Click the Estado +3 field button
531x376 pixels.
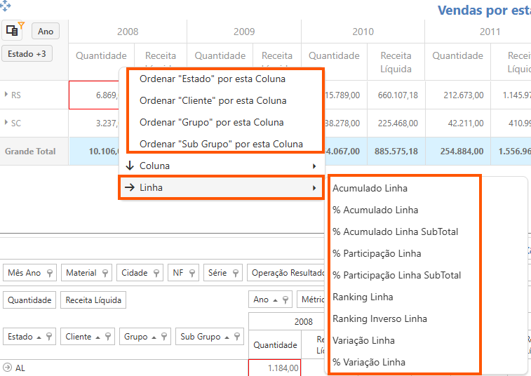pyautogui.click(x=27, y=53)
